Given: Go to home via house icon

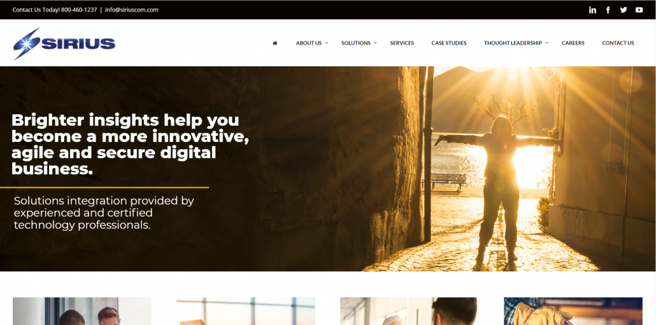Looking at the screenshot, I should [x=275, y=43].
